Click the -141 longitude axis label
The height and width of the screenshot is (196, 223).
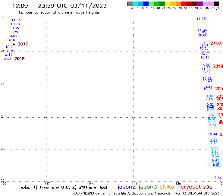point(133,183)
